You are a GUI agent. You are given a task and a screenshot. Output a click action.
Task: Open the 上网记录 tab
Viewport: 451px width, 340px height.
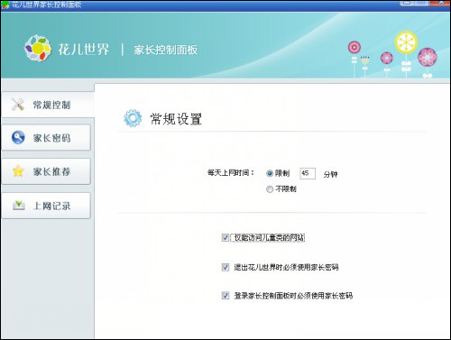click(46, 206)
